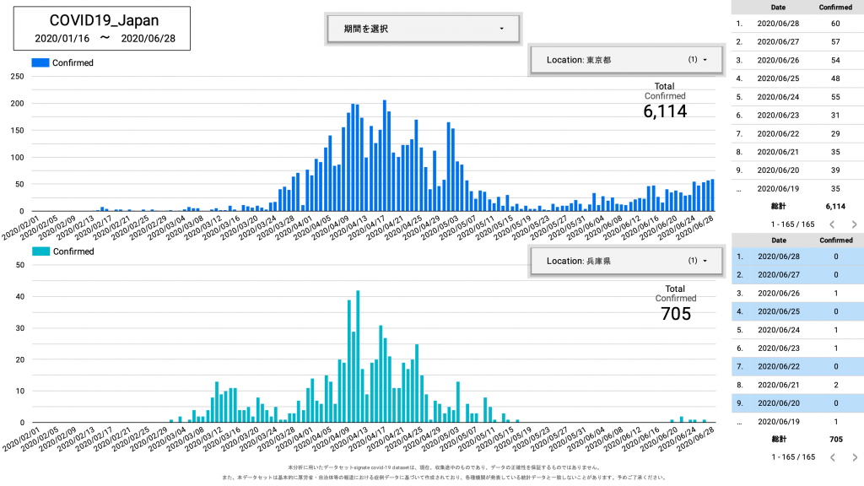The width and height of the screenshot is (864, 486).
Task: Sort bottom table by Date header
Action: (x=779, y=240)
